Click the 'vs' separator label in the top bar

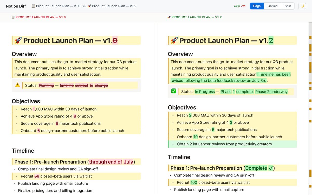[x=84, y=6]
